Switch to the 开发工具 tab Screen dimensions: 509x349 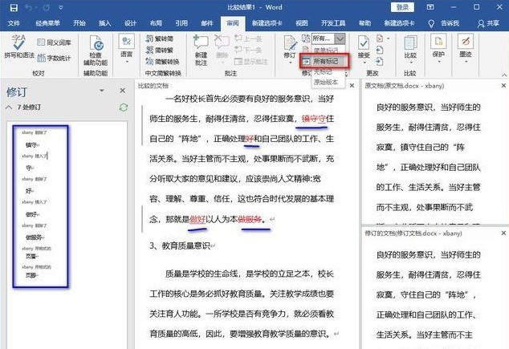(333, 23)
